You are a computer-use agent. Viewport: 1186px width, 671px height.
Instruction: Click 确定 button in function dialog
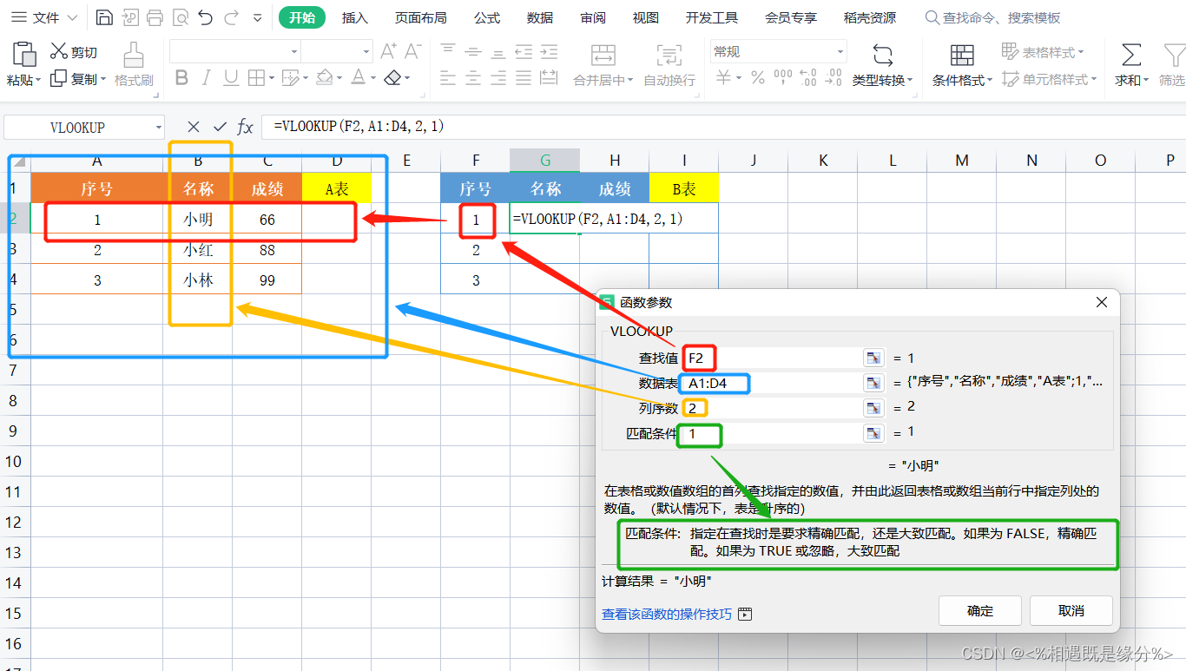pos(980,610)
